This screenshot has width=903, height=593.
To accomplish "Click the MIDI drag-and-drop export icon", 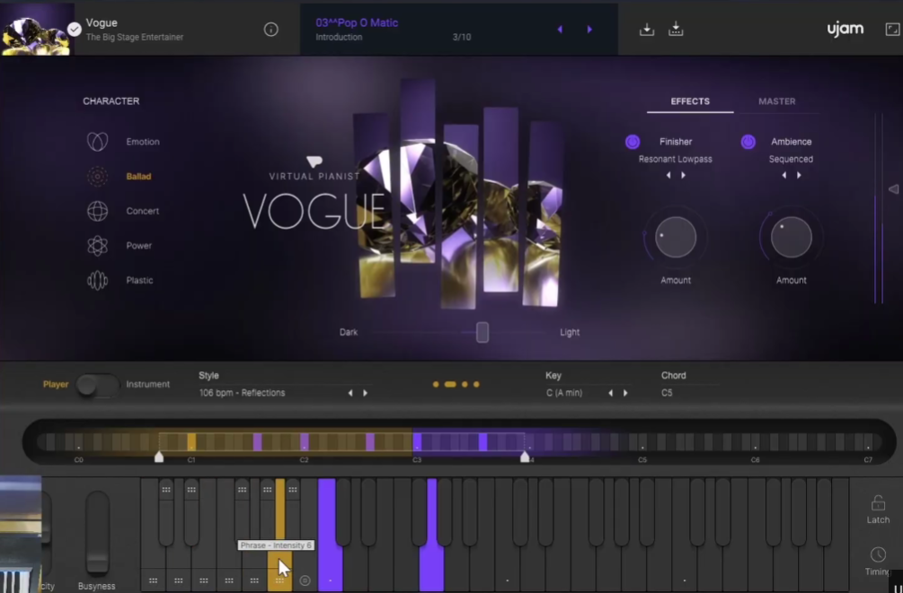I will pos(675,29).
